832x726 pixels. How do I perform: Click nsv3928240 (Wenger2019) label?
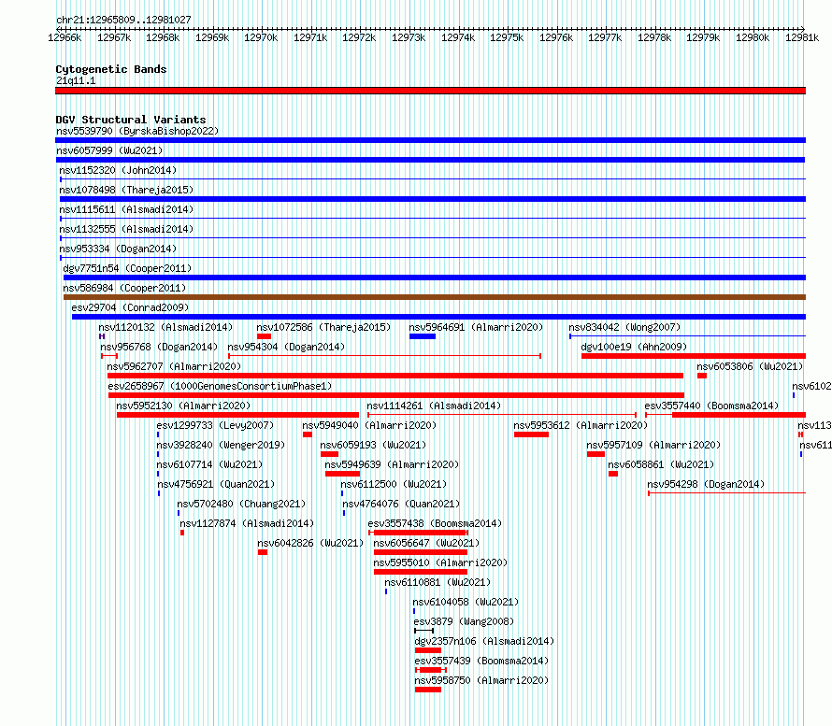click(x=221, y=445)
